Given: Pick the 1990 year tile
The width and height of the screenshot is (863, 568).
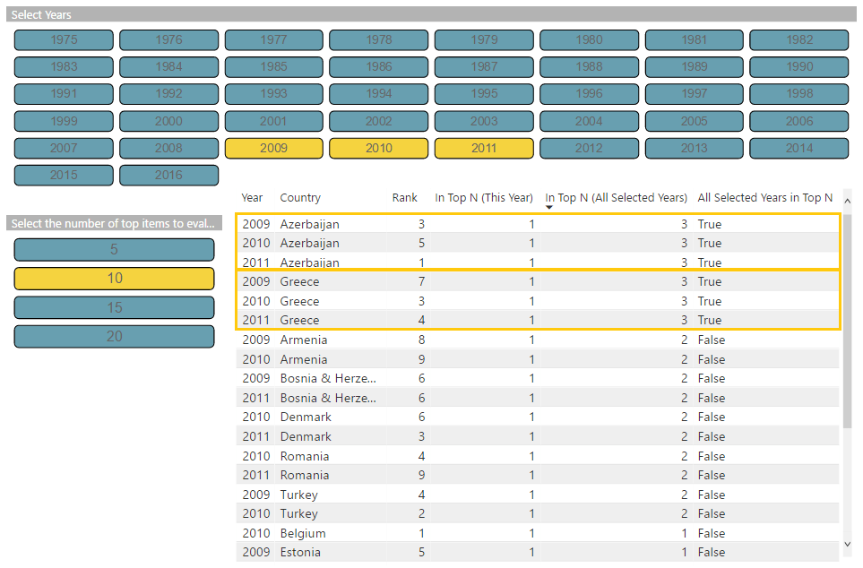Looking at the screenshot, I should pos(798,67).
